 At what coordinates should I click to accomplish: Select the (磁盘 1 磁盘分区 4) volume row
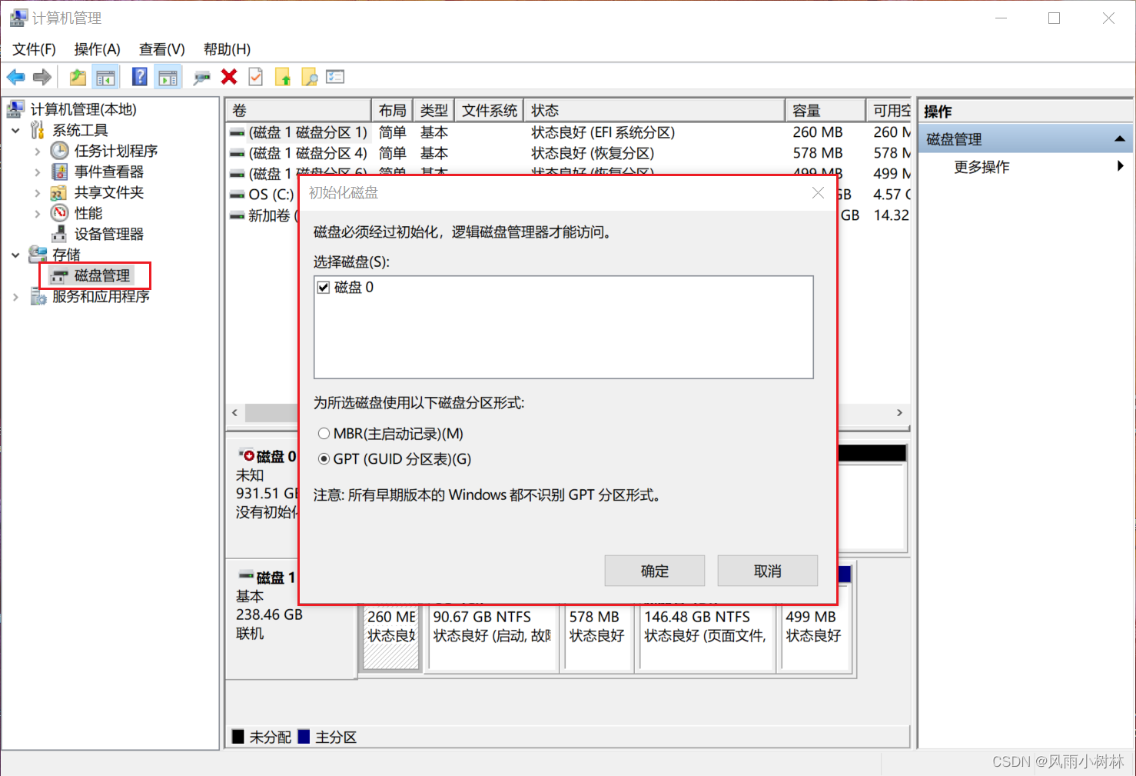pyautogui.click(x=567, y=153)
